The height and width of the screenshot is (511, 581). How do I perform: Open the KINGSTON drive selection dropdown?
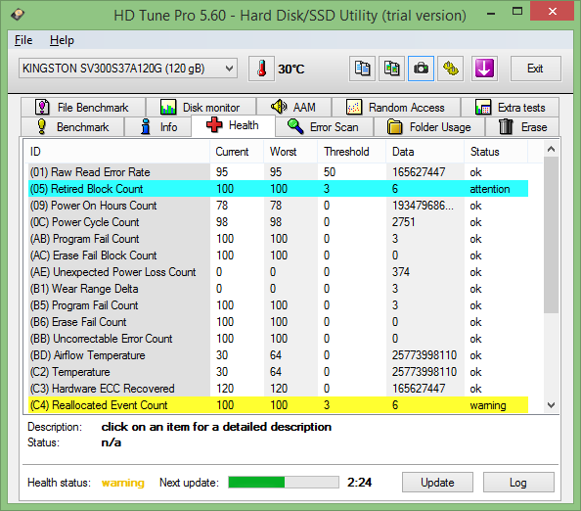click(x=128, y=69)
